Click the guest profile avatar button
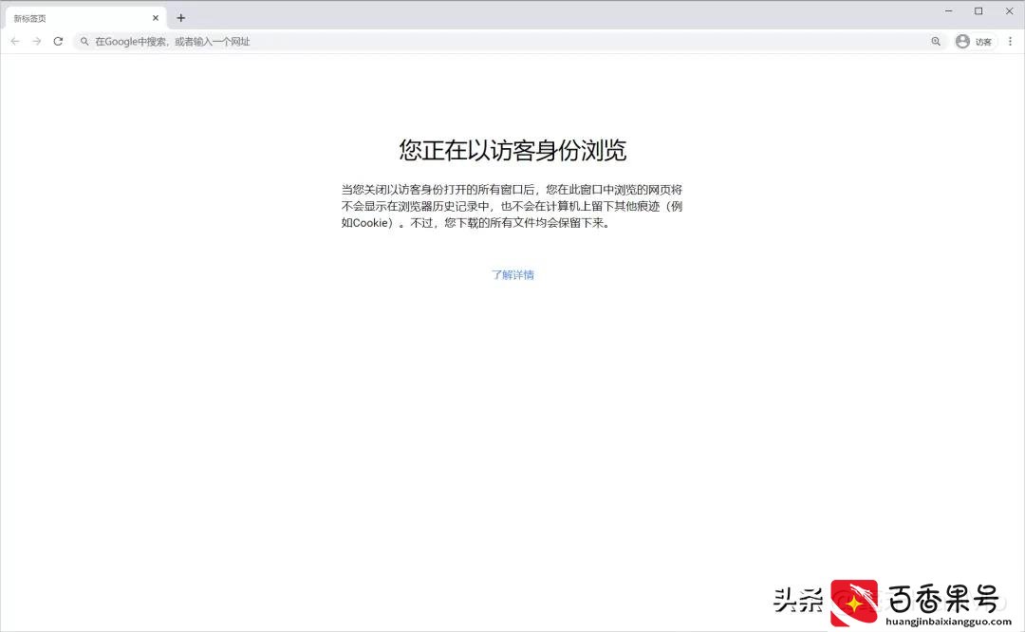 coord(974,41)
